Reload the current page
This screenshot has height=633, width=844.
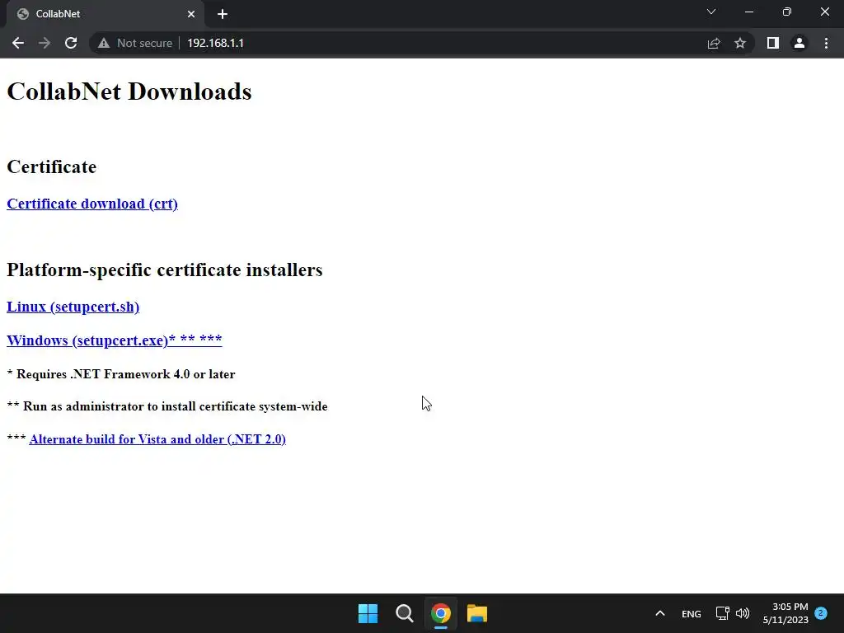71,43
